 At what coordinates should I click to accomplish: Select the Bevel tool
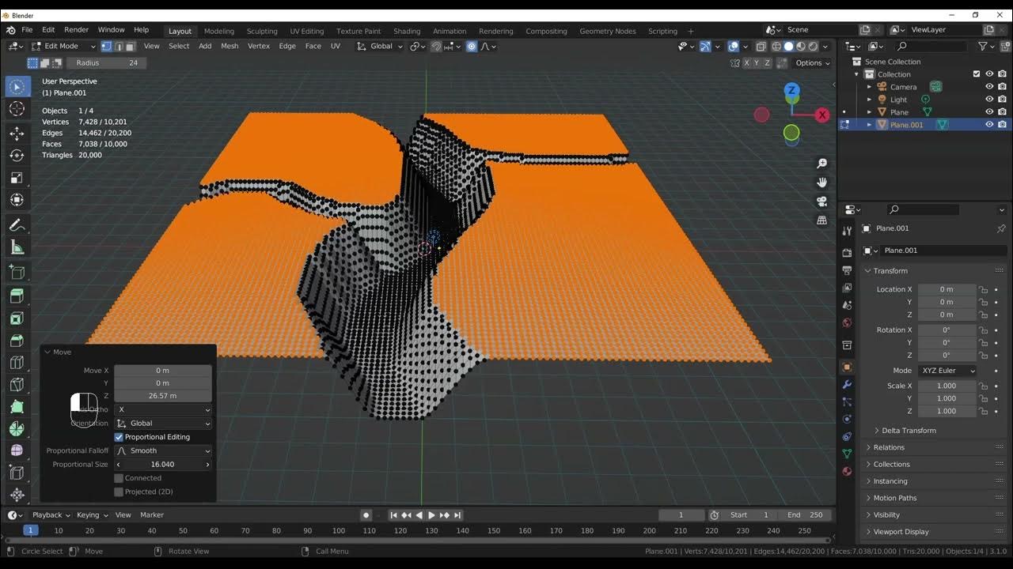(17, 341)
